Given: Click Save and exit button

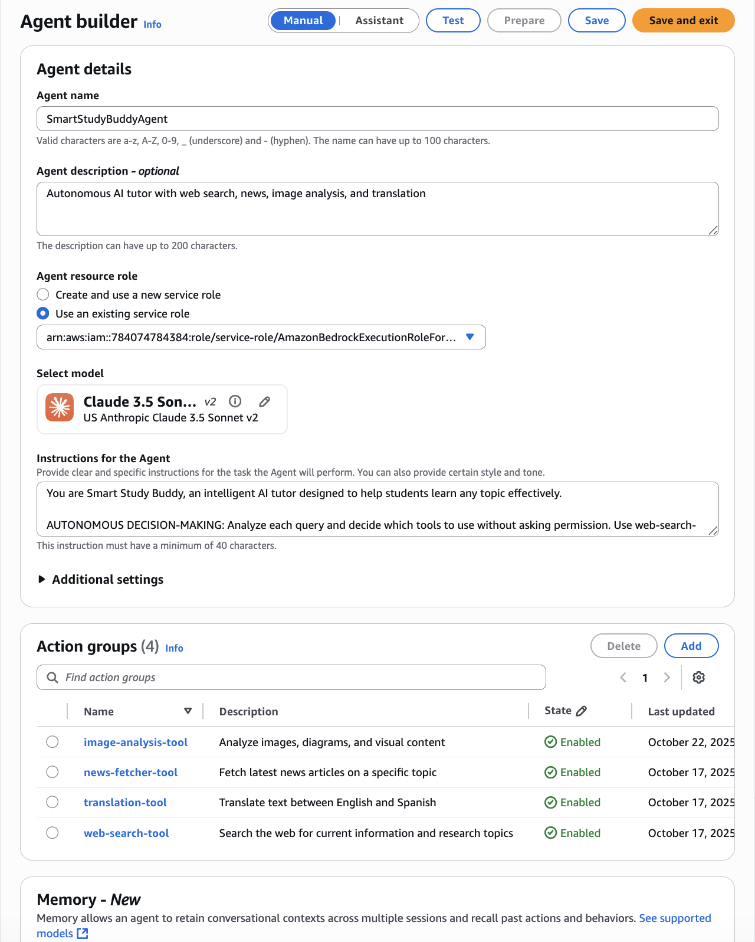Looking at the screenshot, I should pyautogui.click(x=684, y=21).
